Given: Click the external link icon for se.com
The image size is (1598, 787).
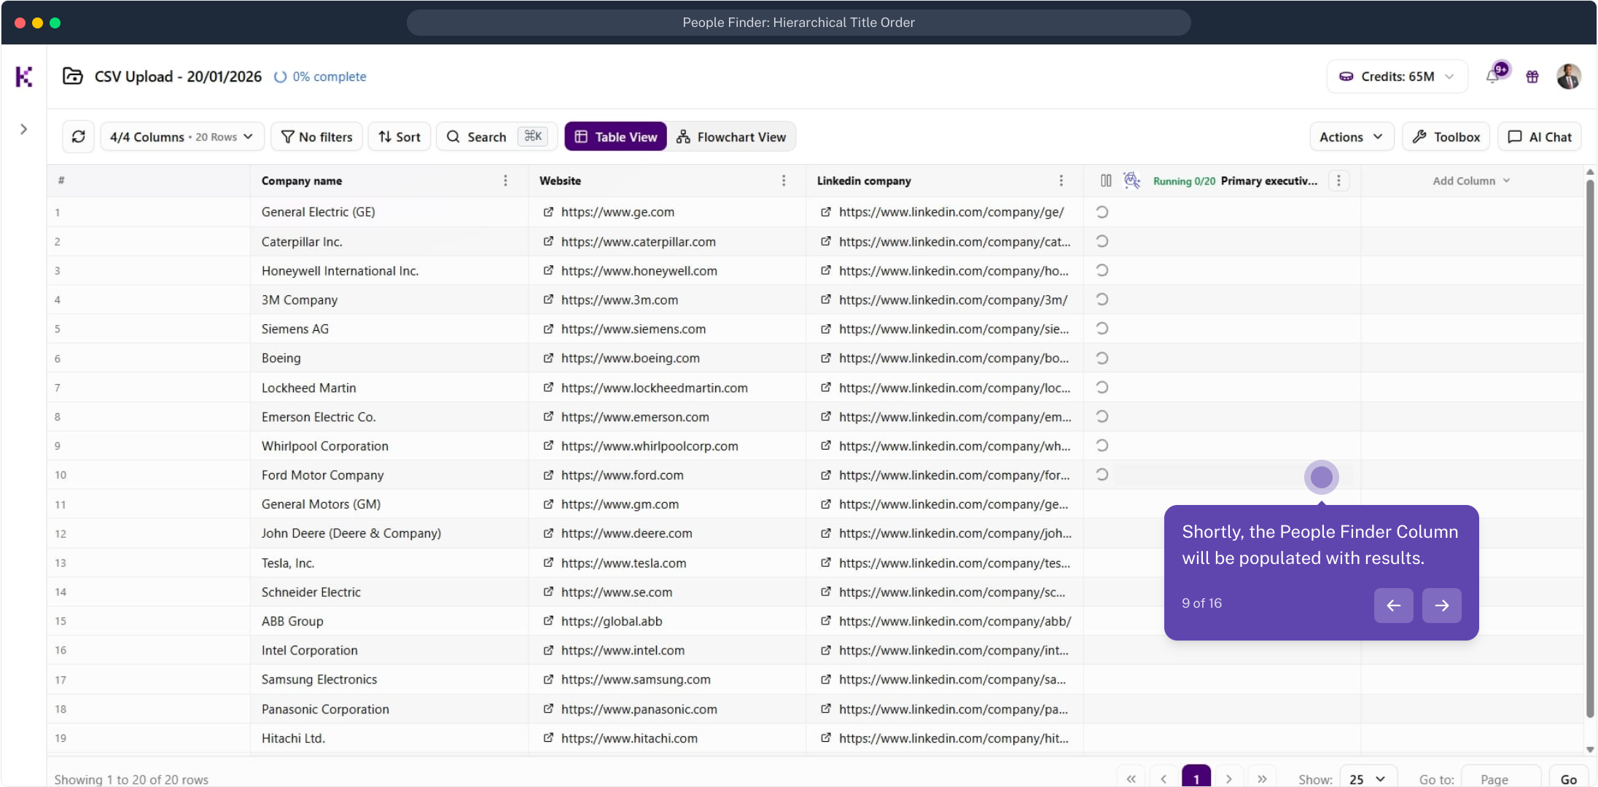Looking at the screenshot, I should (548, 592).
